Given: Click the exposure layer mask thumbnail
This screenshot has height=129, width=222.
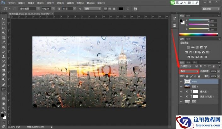Looking at the screenshot, I should tap(196, 92).
